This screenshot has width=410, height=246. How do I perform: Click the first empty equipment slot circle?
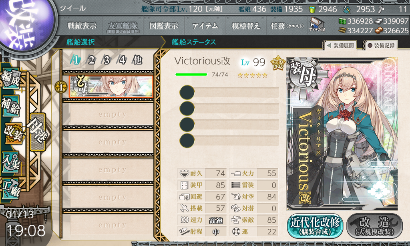(x=187, y=93)
